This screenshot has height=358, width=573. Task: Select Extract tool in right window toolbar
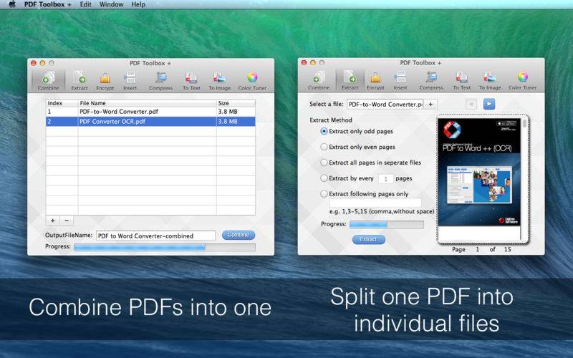(350, 80)
